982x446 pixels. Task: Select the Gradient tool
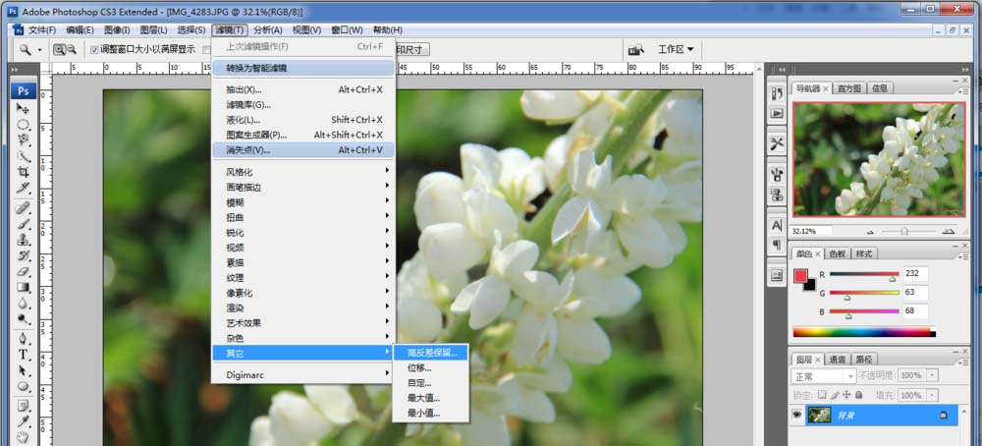[x=24, y=288]
